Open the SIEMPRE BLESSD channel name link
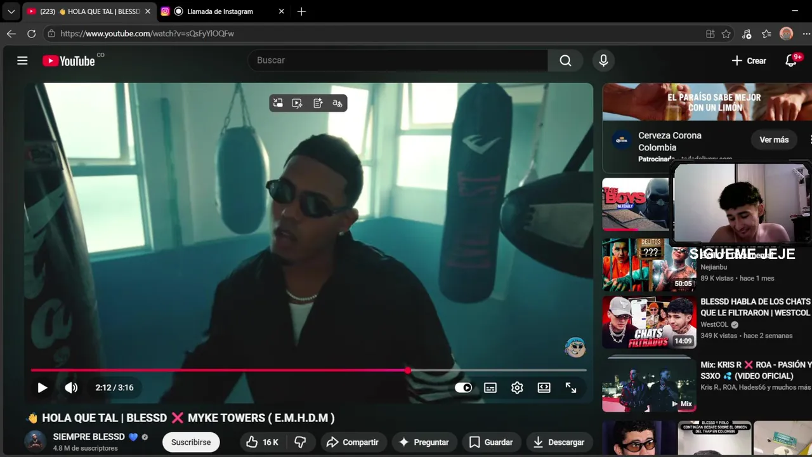812x457 pixels. point(89,437)
